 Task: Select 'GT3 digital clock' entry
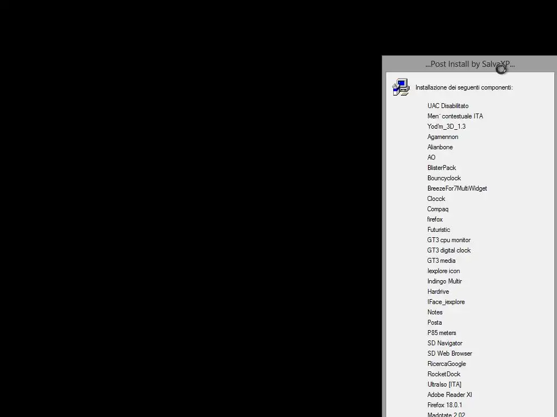coord(449,250)
